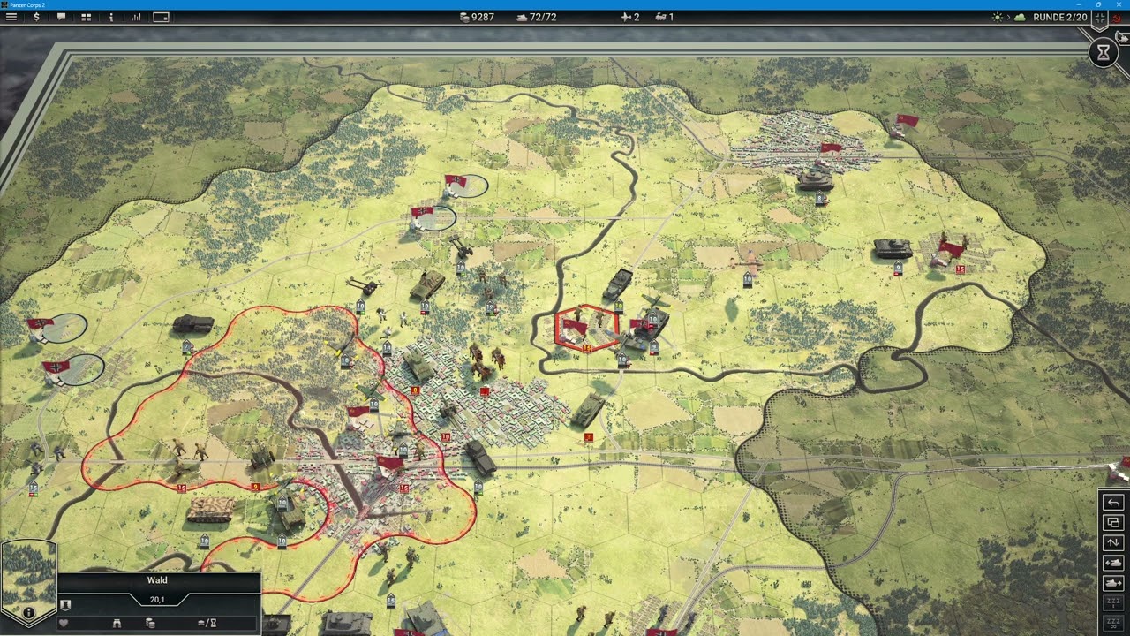Screen dimensions: 1130x636
Task: Click the swap arrows action button
Action: (x=1113, y=542)
